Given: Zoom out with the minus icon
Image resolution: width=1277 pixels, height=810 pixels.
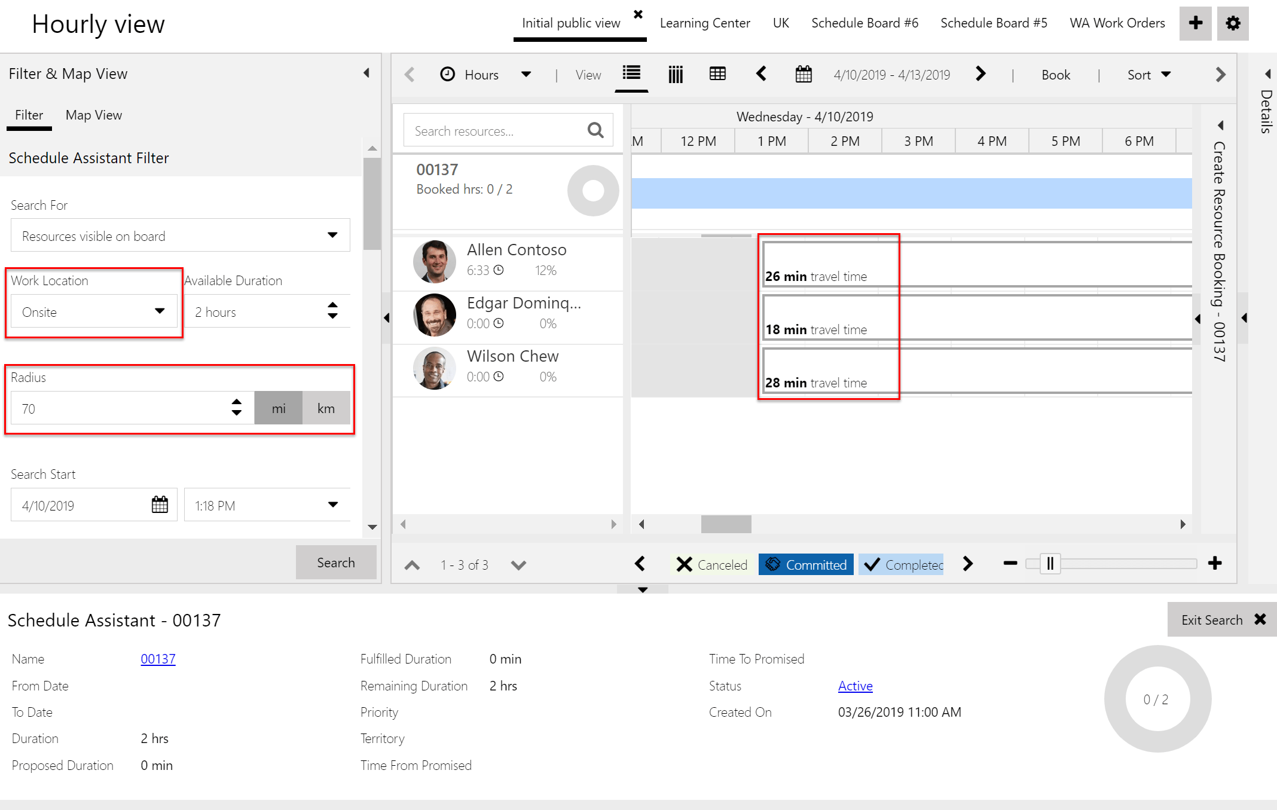Looking at the screenshot, I should (x=1010, y=563).
